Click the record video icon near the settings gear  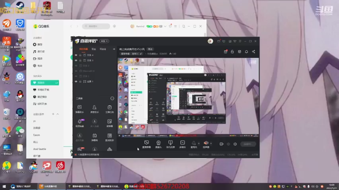click(221, 144)
